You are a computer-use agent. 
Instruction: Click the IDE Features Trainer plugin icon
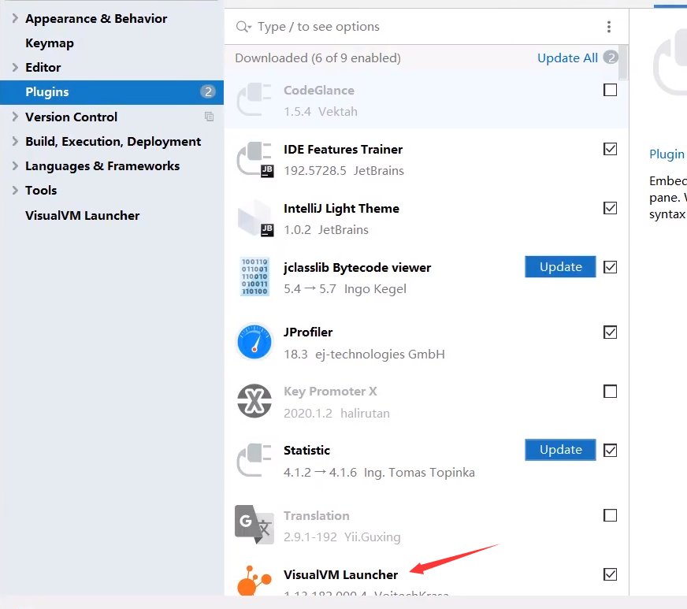click(255, 159)
